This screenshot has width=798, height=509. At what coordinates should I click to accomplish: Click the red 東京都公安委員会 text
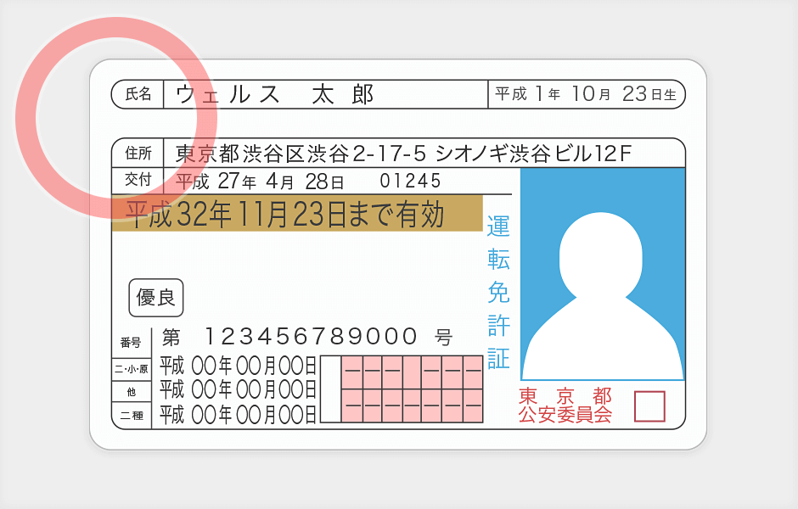[565, 406]
